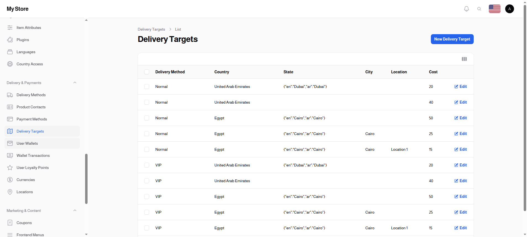
Task: Select the VIP Location 1 row checkbox
Action: 147,228
